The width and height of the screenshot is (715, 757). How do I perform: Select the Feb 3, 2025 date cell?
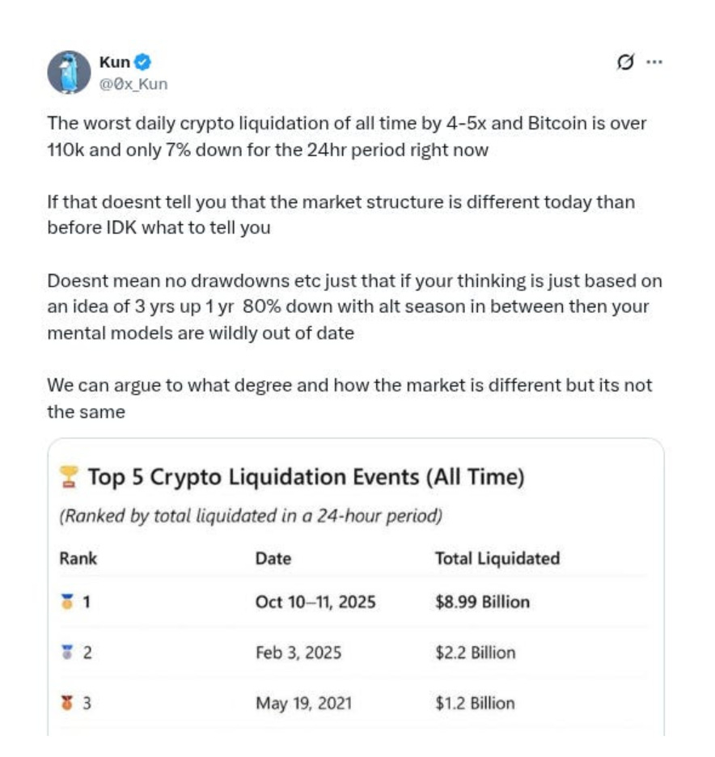pos(298,653)
